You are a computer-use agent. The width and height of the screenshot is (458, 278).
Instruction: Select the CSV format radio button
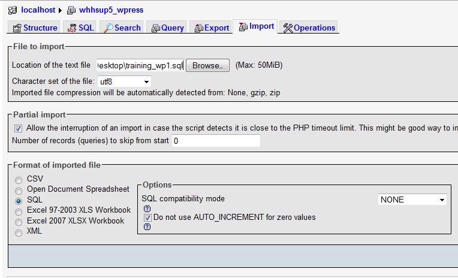point(19,180)
